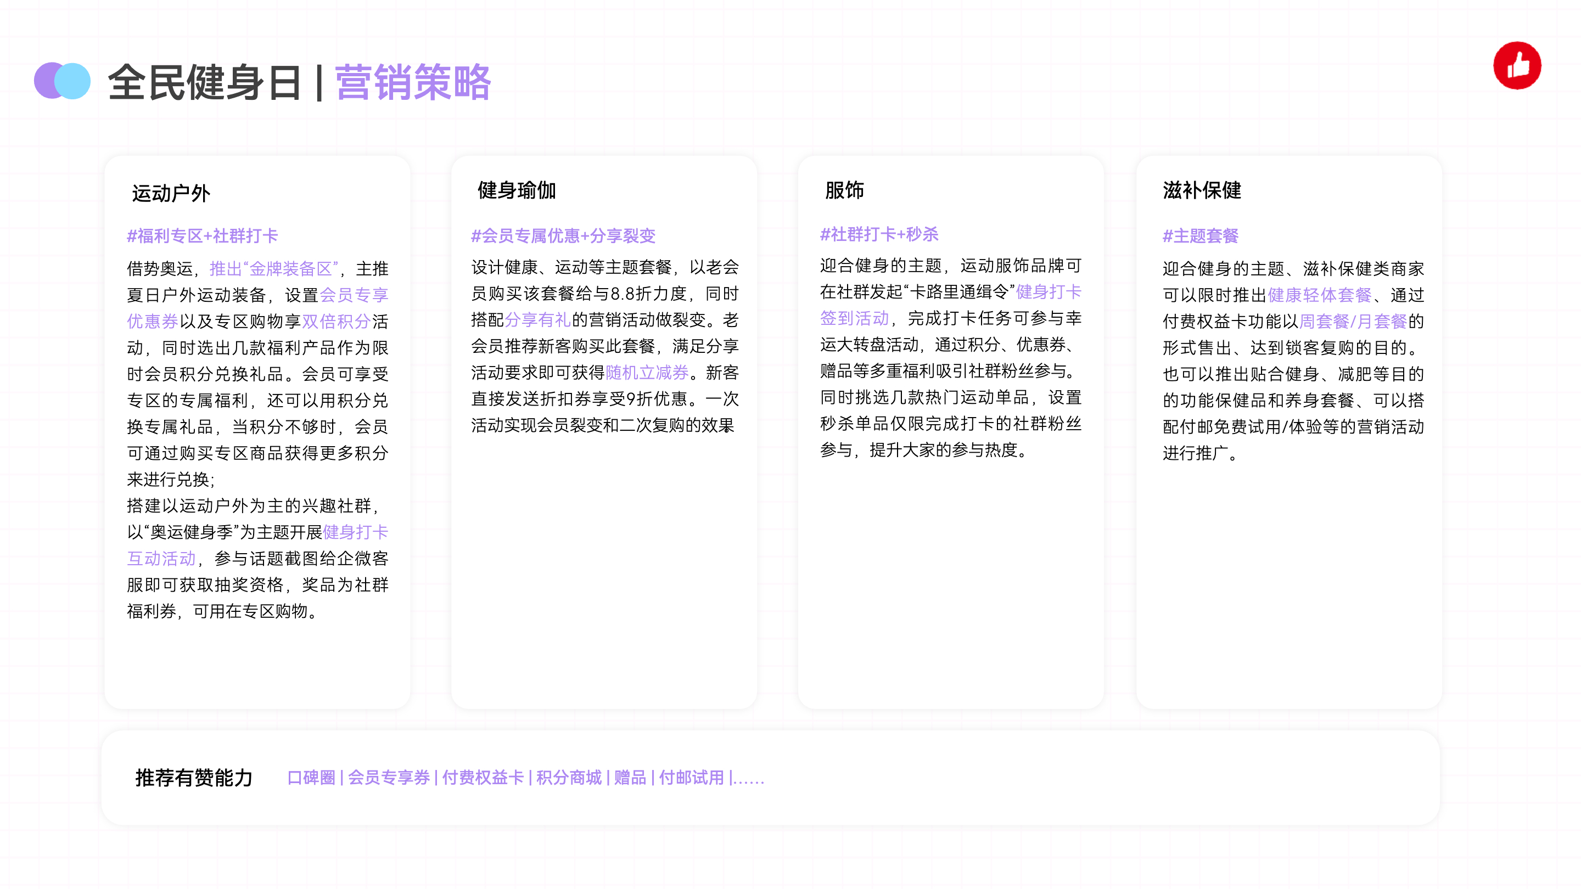Select the 运动户外 card heading
1581x889 pixels.
171,193
